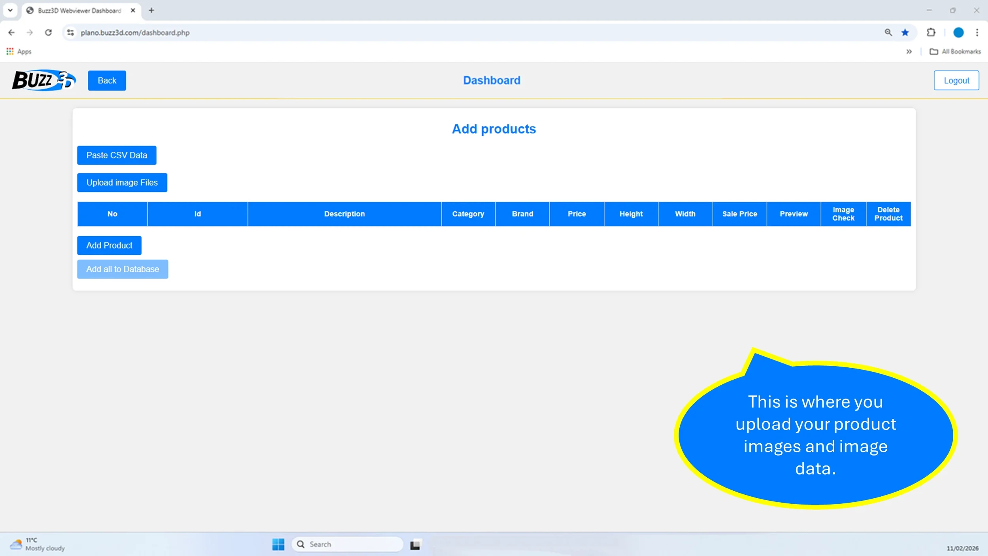Viewport: 988px width, 556px height.
Task: Open Chrome three-dot menu
Action: coord(977,32)
